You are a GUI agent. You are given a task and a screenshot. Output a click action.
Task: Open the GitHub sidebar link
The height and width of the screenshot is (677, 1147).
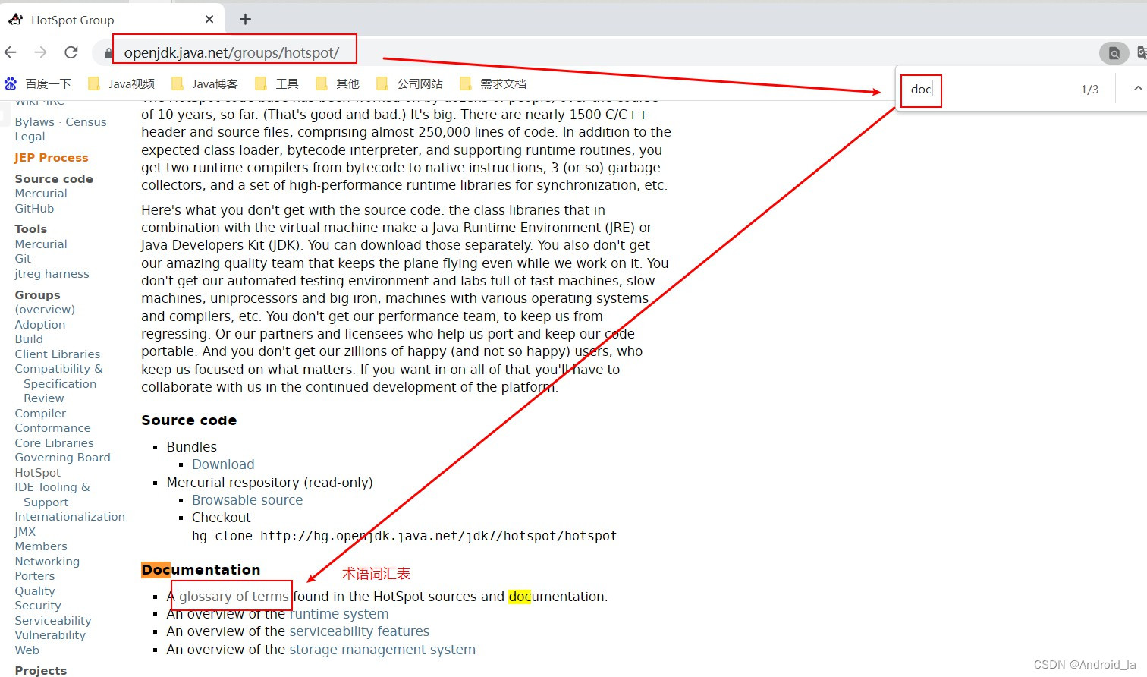(x=34, y=209)
